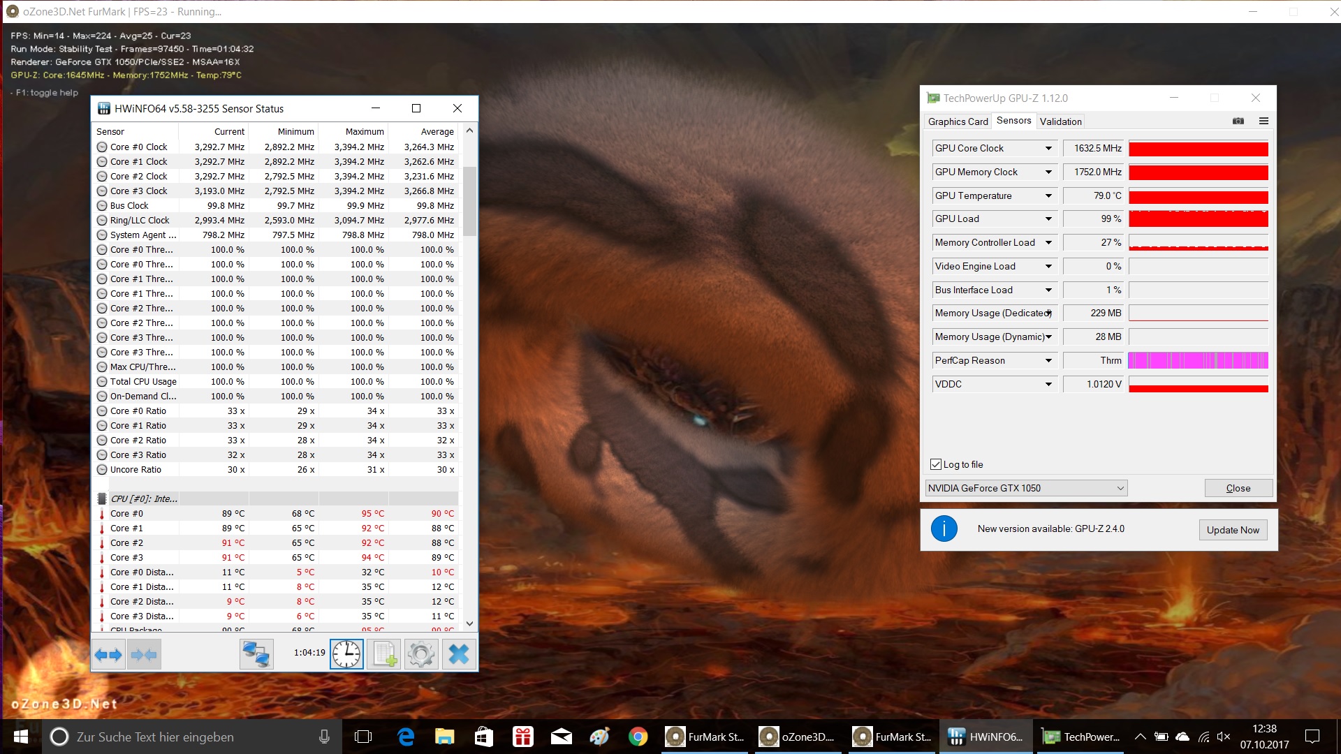This screenshot has height=754, width=1341.
Task: Switch to HWiNFO6... taskbar window
Action: (x=985, y=737)
